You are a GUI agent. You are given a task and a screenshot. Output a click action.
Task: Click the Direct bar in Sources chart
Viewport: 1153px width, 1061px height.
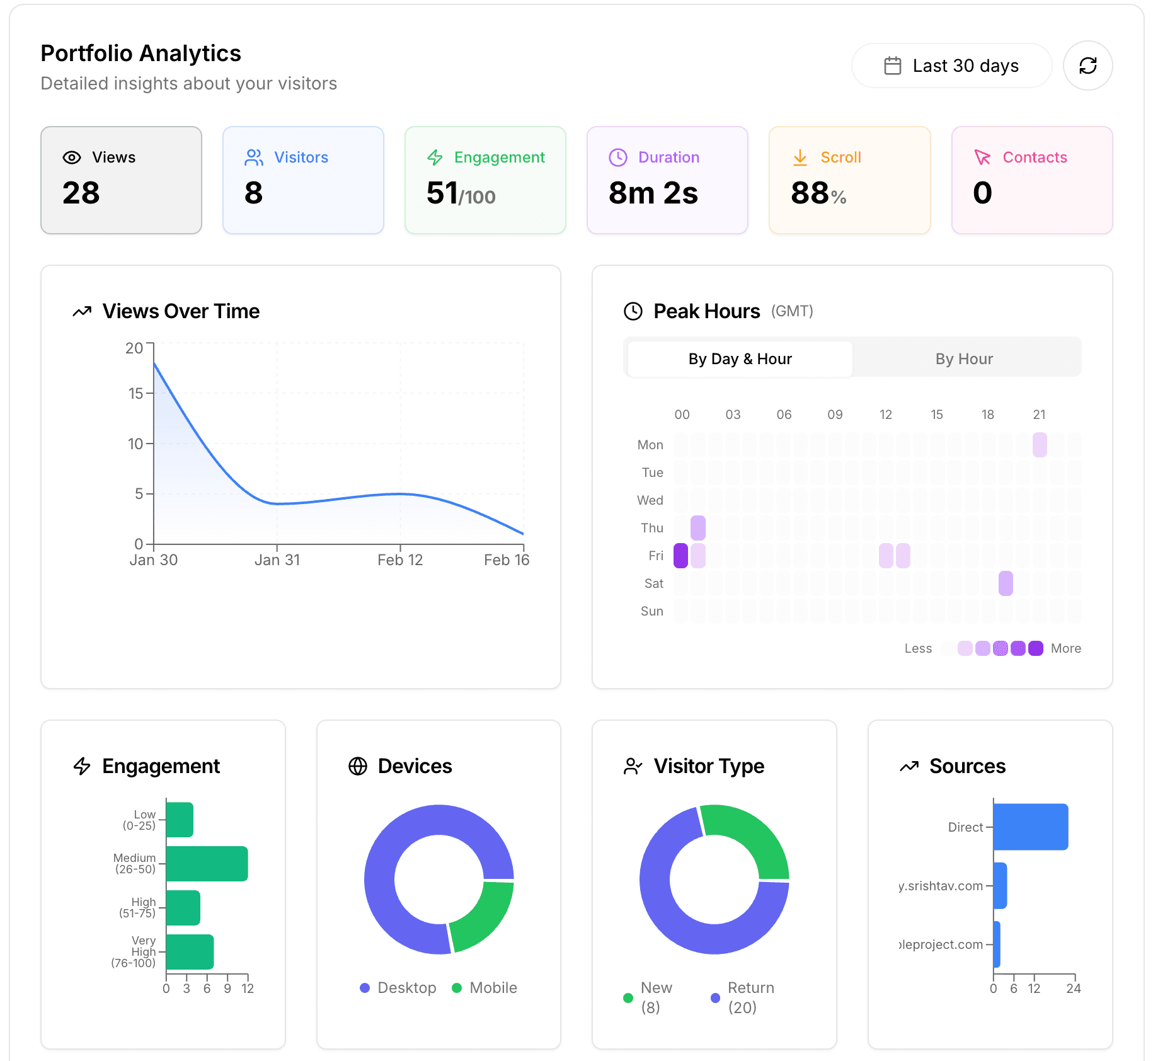1030,827
